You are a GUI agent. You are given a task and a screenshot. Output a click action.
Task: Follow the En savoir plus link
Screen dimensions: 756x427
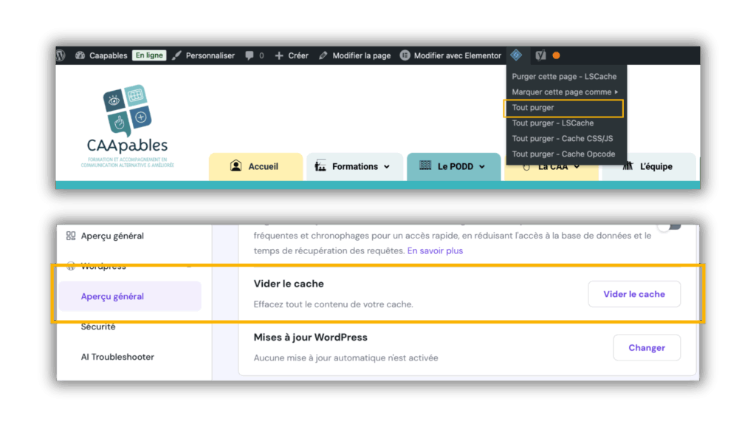click(x=435, y=250)
